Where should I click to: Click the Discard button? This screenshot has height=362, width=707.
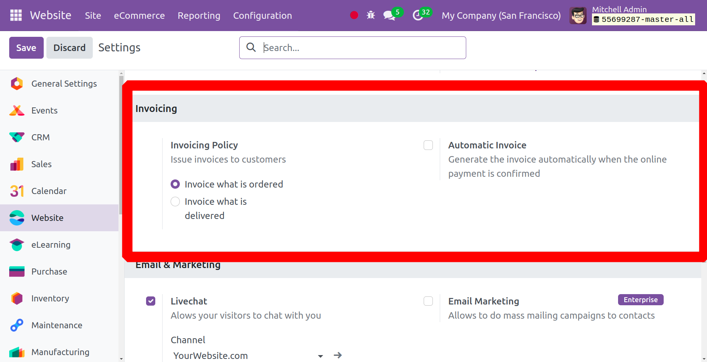pyautogui.click(x=69, y=48)
